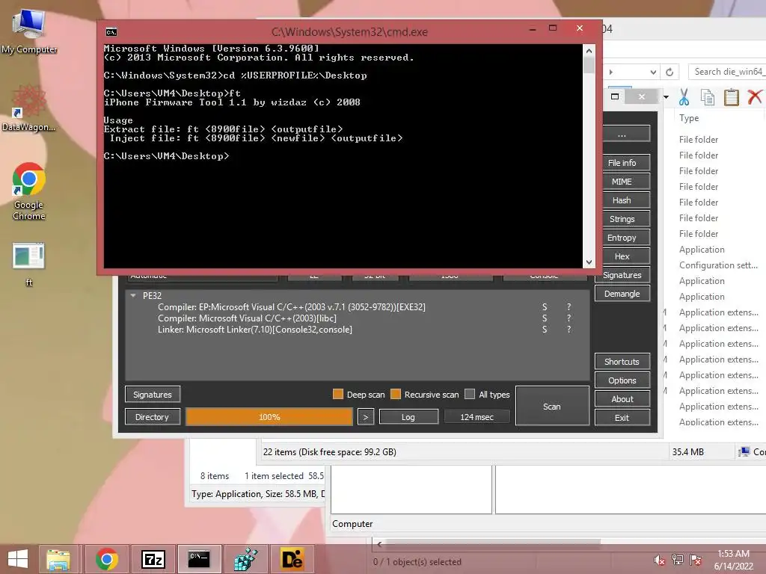Click the File info button
The image size is (766, 574).
click(622, 162)
